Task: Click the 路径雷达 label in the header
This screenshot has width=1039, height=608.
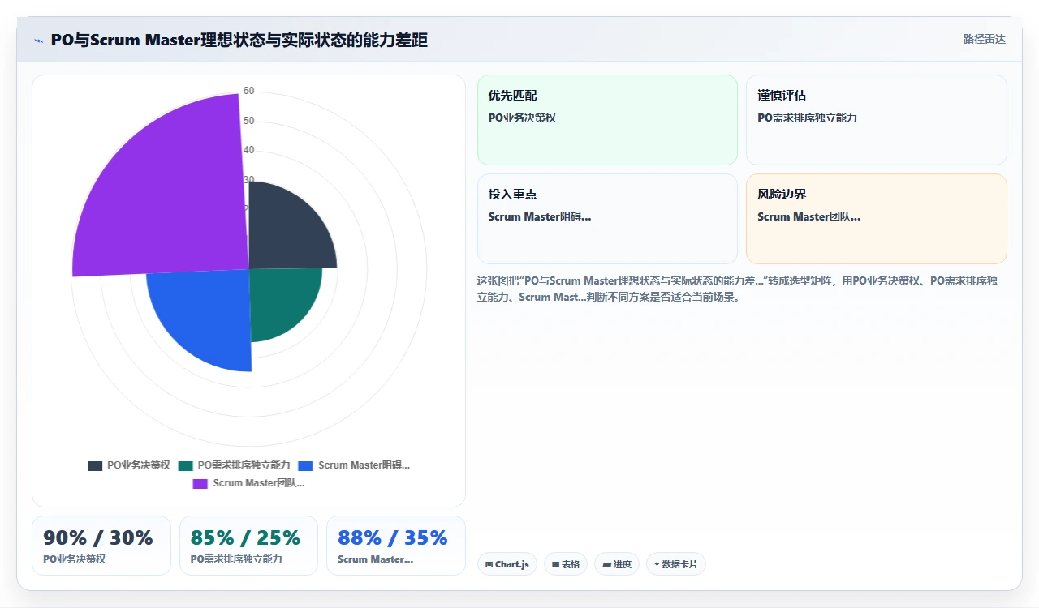Action: click(x=984, y=39)
